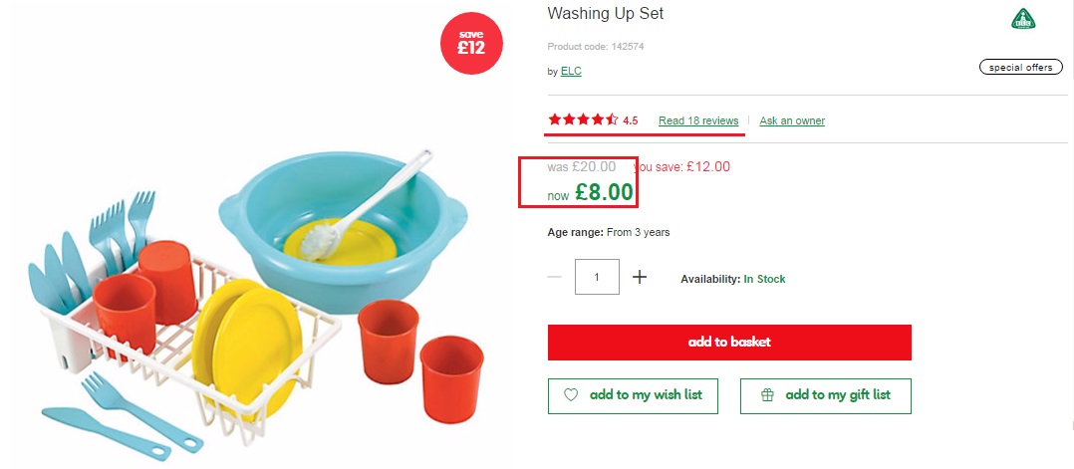Open the ELC brand link
The image size is (1074, 469).
pyautogui.click(x=571, y=72)
